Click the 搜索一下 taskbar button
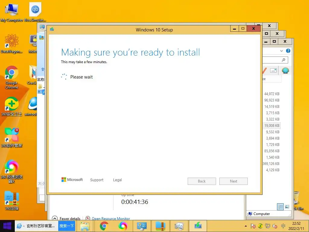The height and width of the screenshot is (232, 309). [x=67, y=226]
